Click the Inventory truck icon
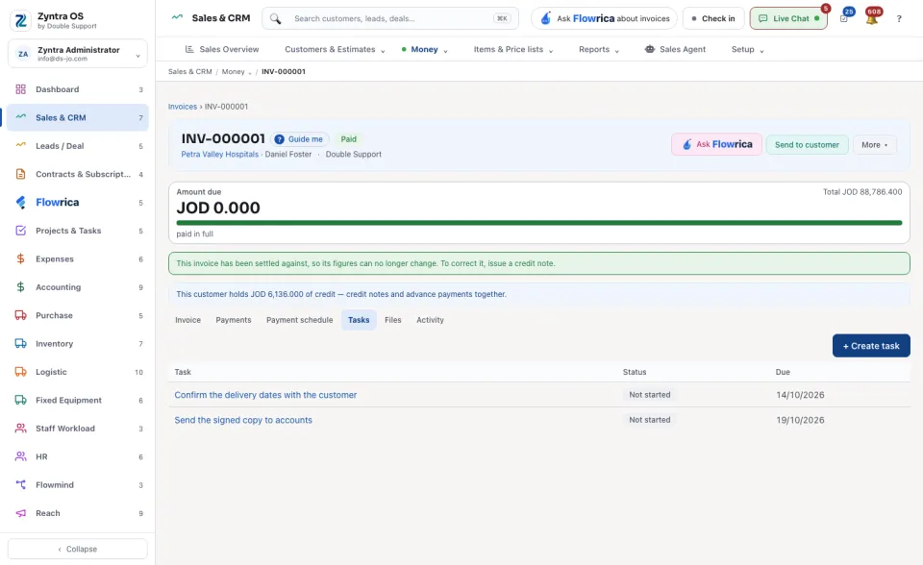Image resolution: width=923 pixels, height=565 pixels. point(20,344)
